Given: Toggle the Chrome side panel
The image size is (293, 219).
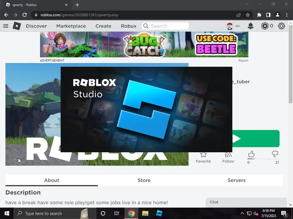Looking at the screenshot, I should point(268,15).
